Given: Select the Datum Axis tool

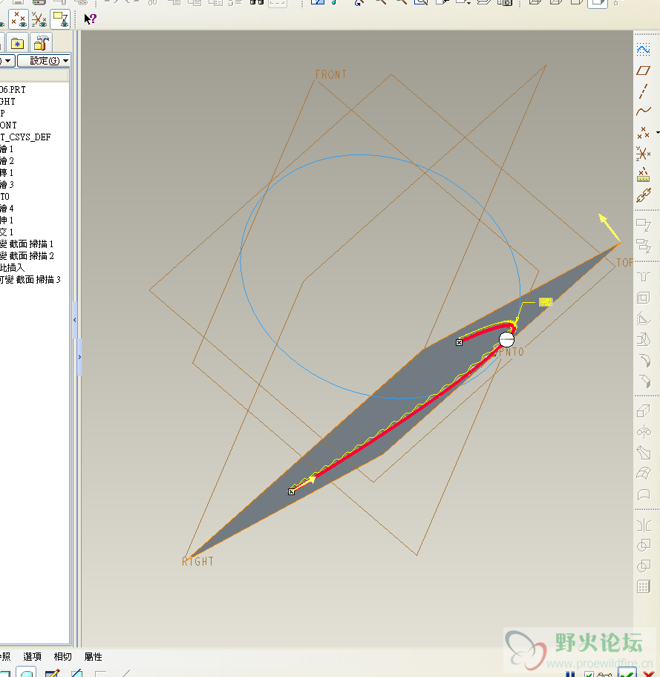Looking at the screenshot, I should pyautogui.click(x=643, y=91).
